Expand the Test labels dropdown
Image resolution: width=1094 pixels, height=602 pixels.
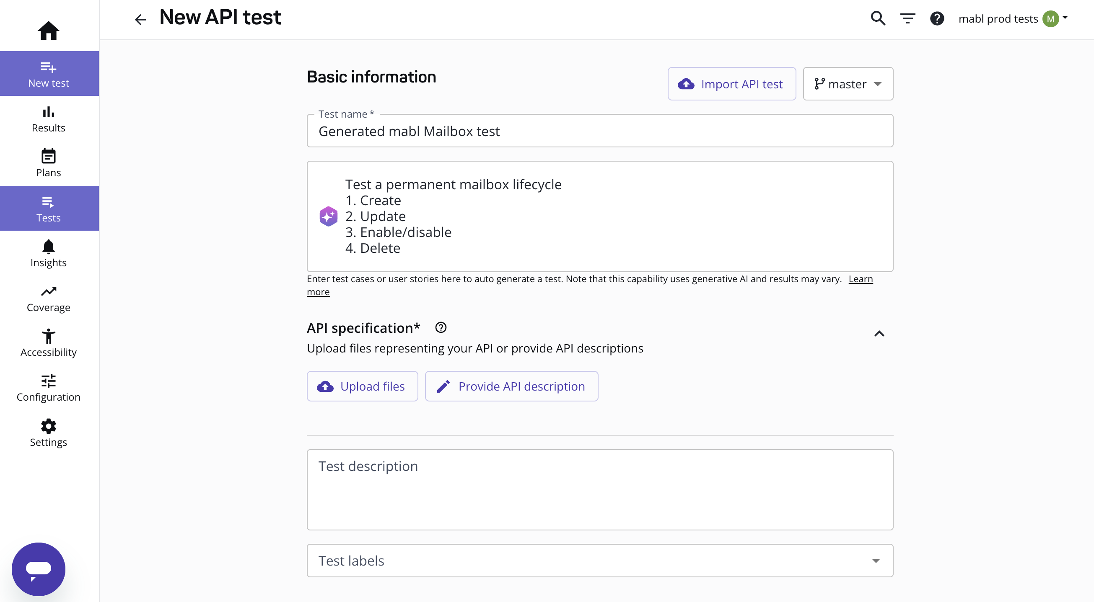(876, 561)
